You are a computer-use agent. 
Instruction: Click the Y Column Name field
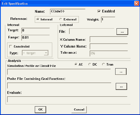[x=109, y=46]
